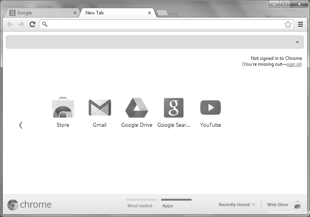Screen dimensions: 310x217
Task: Open the Chrome hamburger menu
Action: (x=300, y=24)
